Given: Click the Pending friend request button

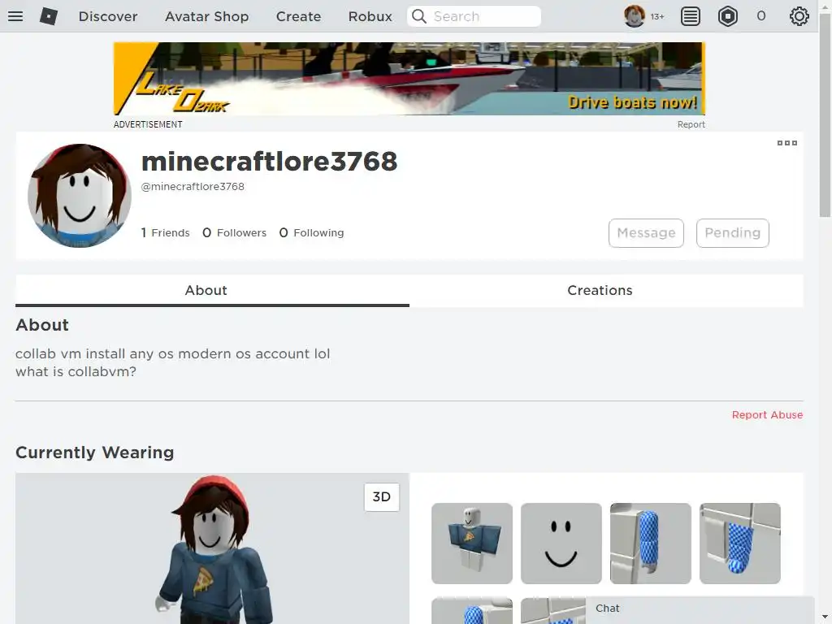Looking at the screenshot, I should pos(732,233).
